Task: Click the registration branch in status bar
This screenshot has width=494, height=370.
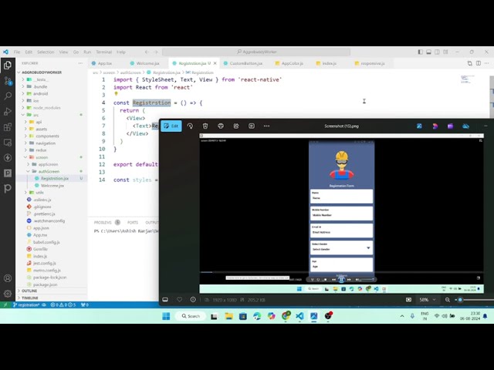Action: (26, 305)
